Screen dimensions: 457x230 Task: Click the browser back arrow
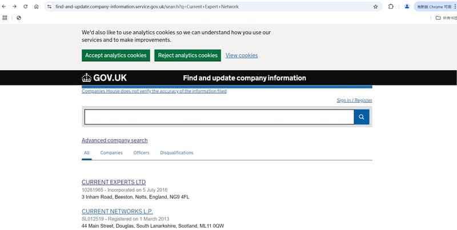pyautogui.click(x=4, y=6)
